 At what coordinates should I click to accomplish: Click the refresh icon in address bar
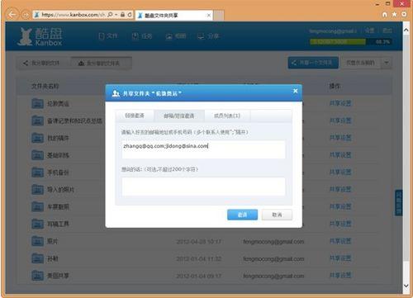130,15
